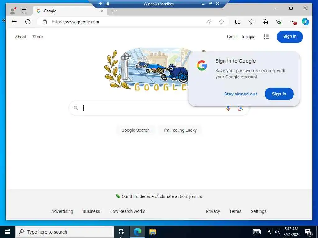This screenshot has height=238, width=318.
Task: Click Sign in inside the popup
Action: [279, 94]
